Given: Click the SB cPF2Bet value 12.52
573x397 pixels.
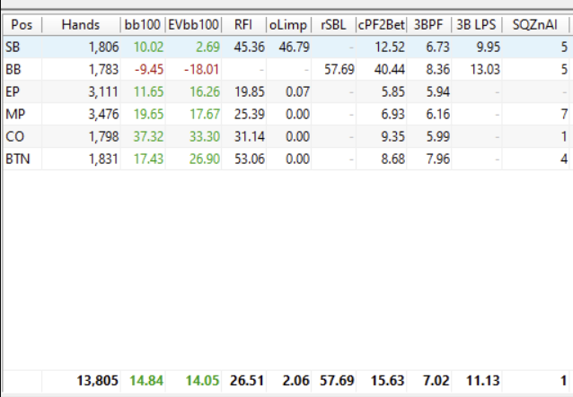Looking at the screenshot, I should [x=390, y=47].
